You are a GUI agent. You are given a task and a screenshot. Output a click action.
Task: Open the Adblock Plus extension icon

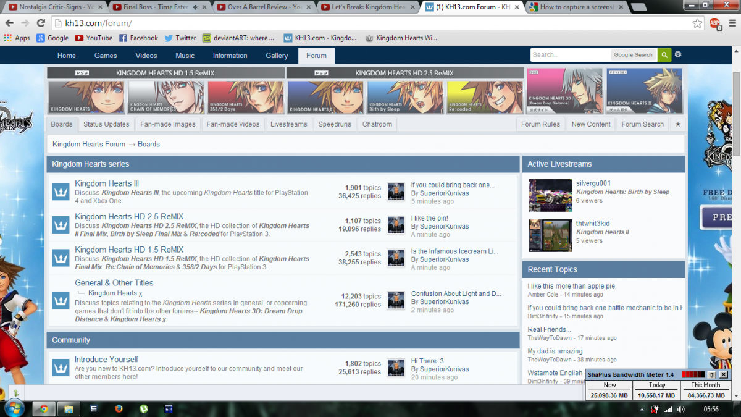pyautogui.click(x=714, y=23)
